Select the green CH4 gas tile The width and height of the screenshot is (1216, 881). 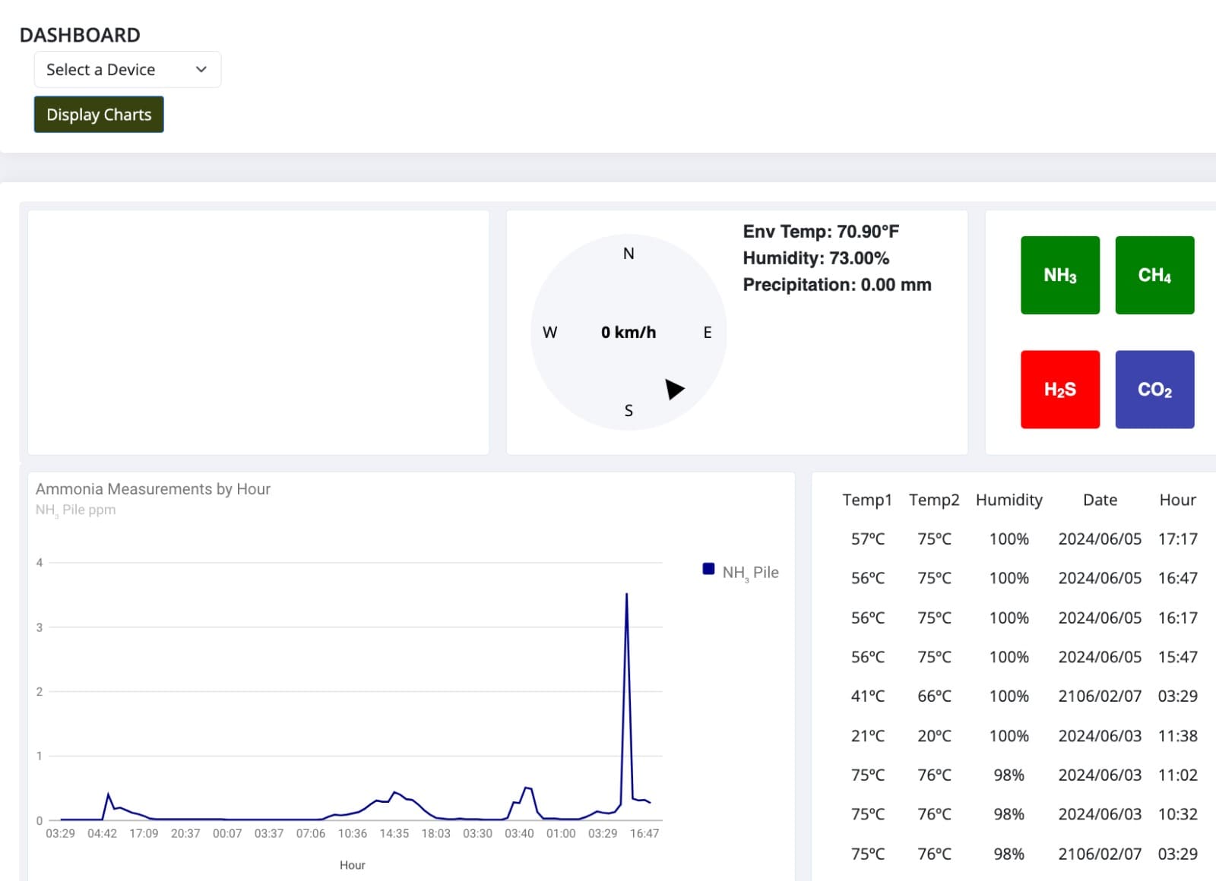[1154, 275]
